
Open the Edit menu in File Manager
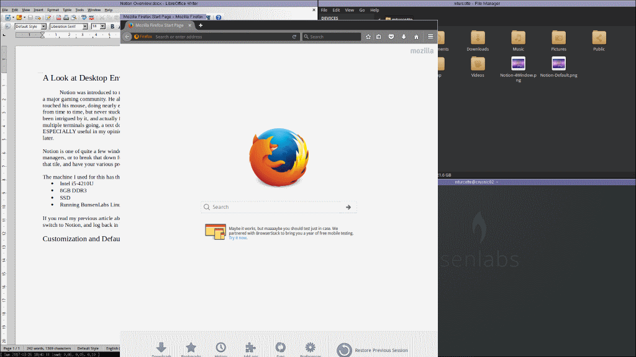pyautogui.click(x=336, y=10)
